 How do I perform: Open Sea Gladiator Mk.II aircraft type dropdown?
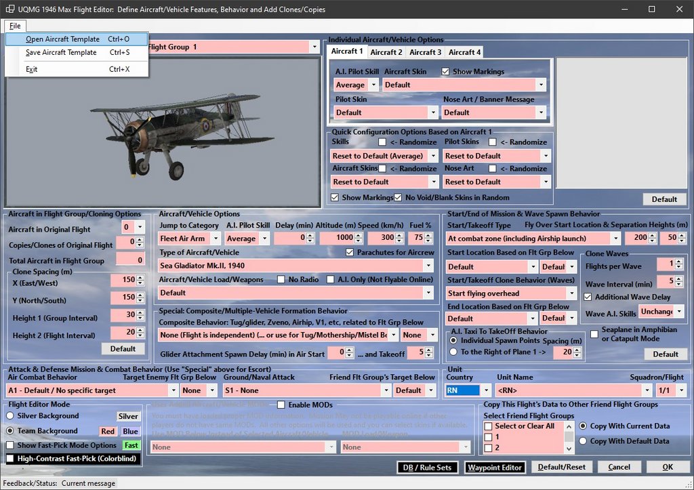click(x=428, y=266)
